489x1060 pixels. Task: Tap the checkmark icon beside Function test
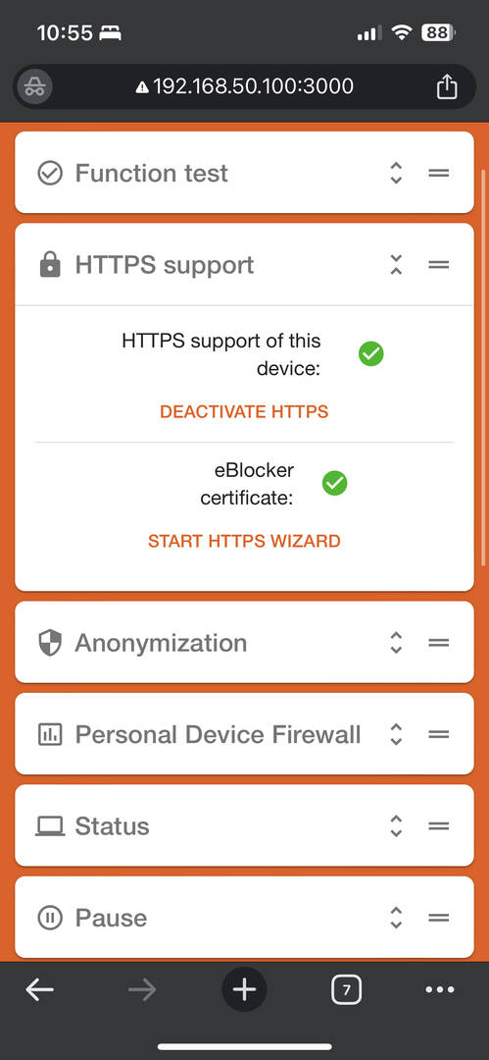[x=50, y=173]
